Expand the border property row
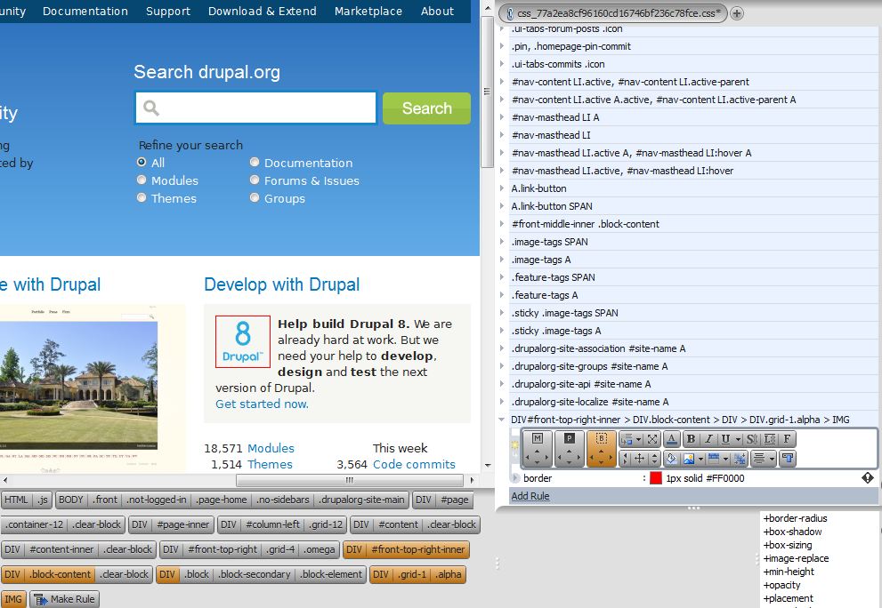Screen dimensions: 882x608 [x=515, y=478]
